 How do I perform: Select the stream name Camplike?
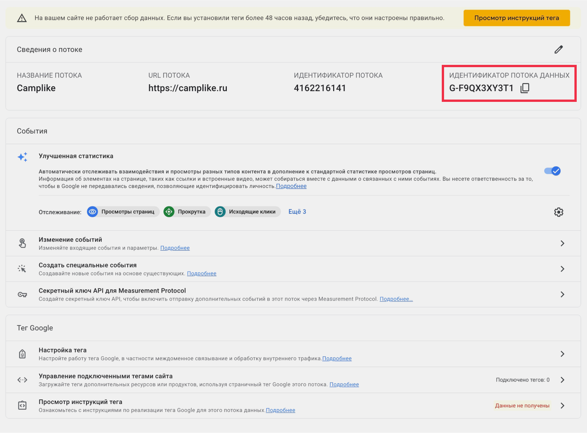coord(36,88)
